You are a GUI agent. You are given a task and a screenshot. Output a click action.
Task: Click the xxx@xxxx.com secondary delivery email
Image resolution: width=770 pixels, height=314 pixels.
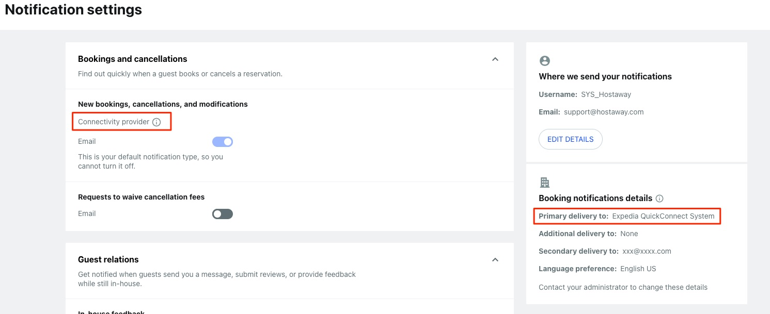click(x=647, y=251)
